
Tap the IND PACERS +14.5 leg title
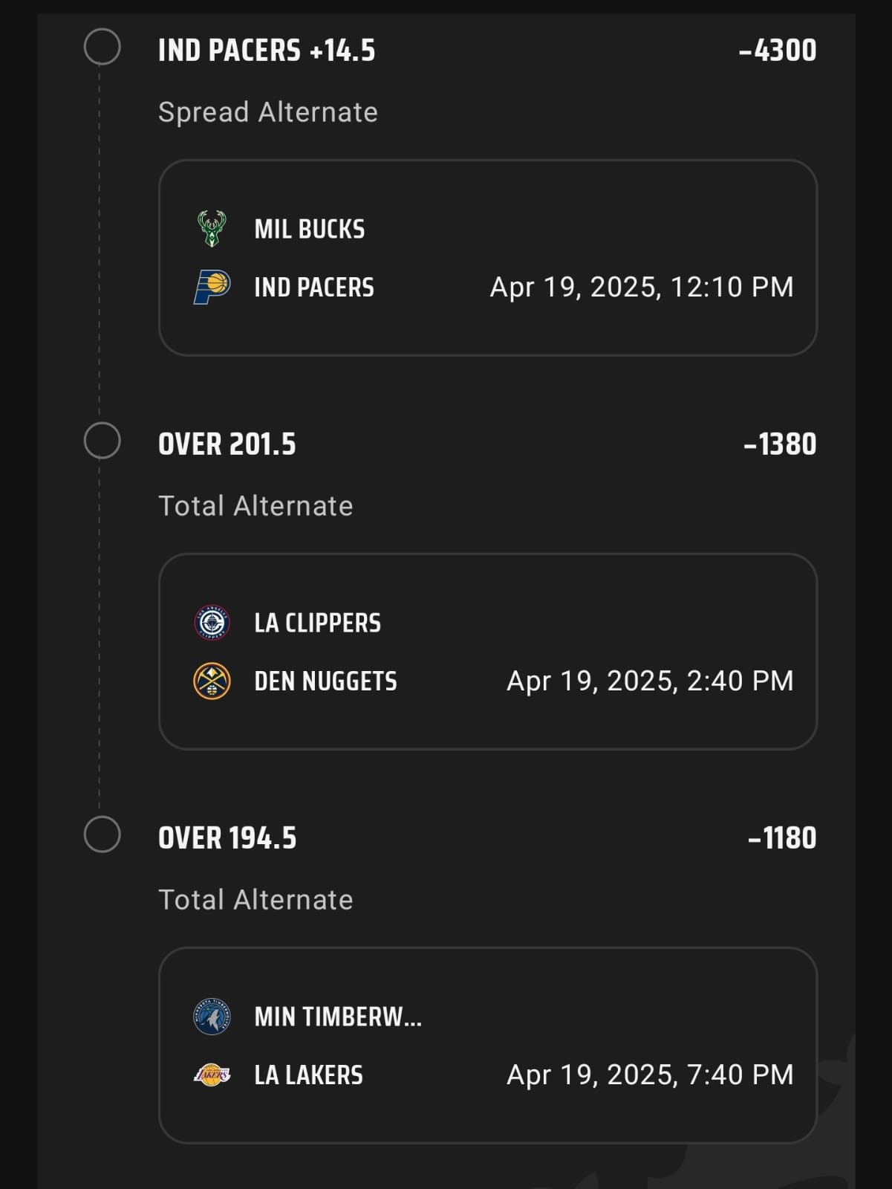pyautogui.click(x=267, y=51)
